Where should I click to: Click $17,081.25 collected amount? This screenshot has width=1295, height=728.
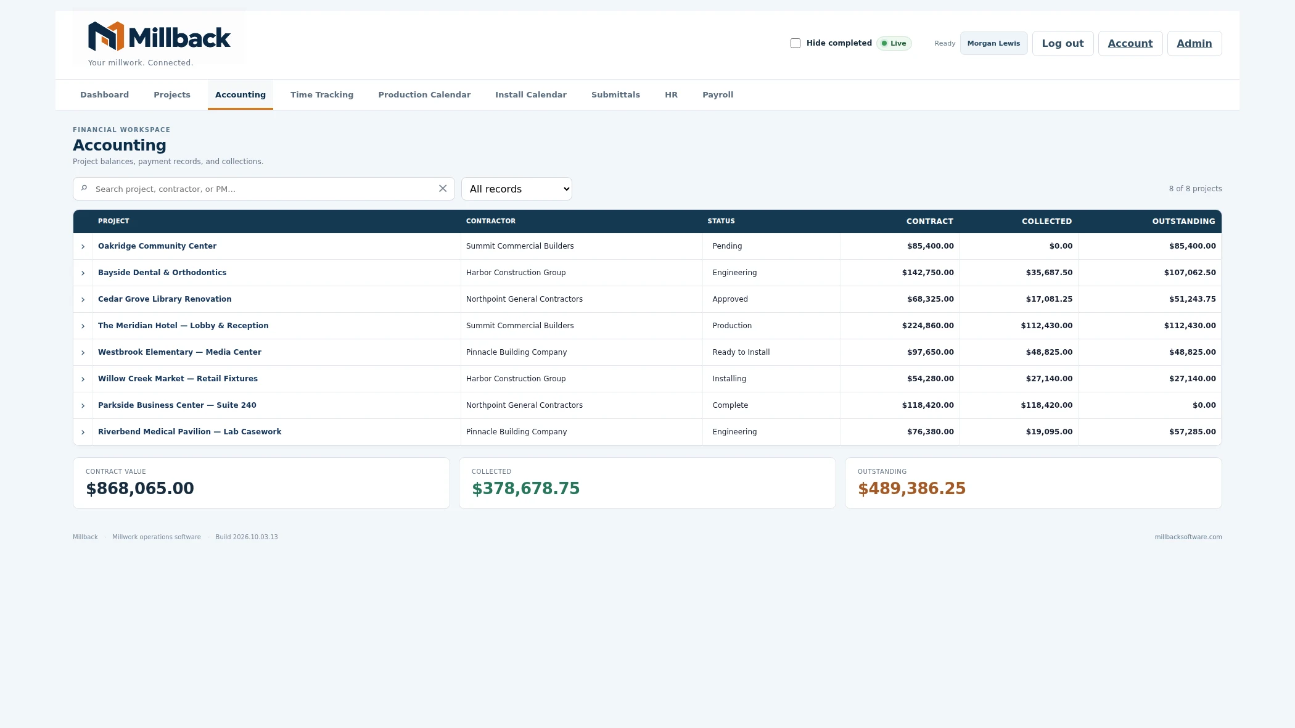pyautogui.click(x=1049, y=299)
